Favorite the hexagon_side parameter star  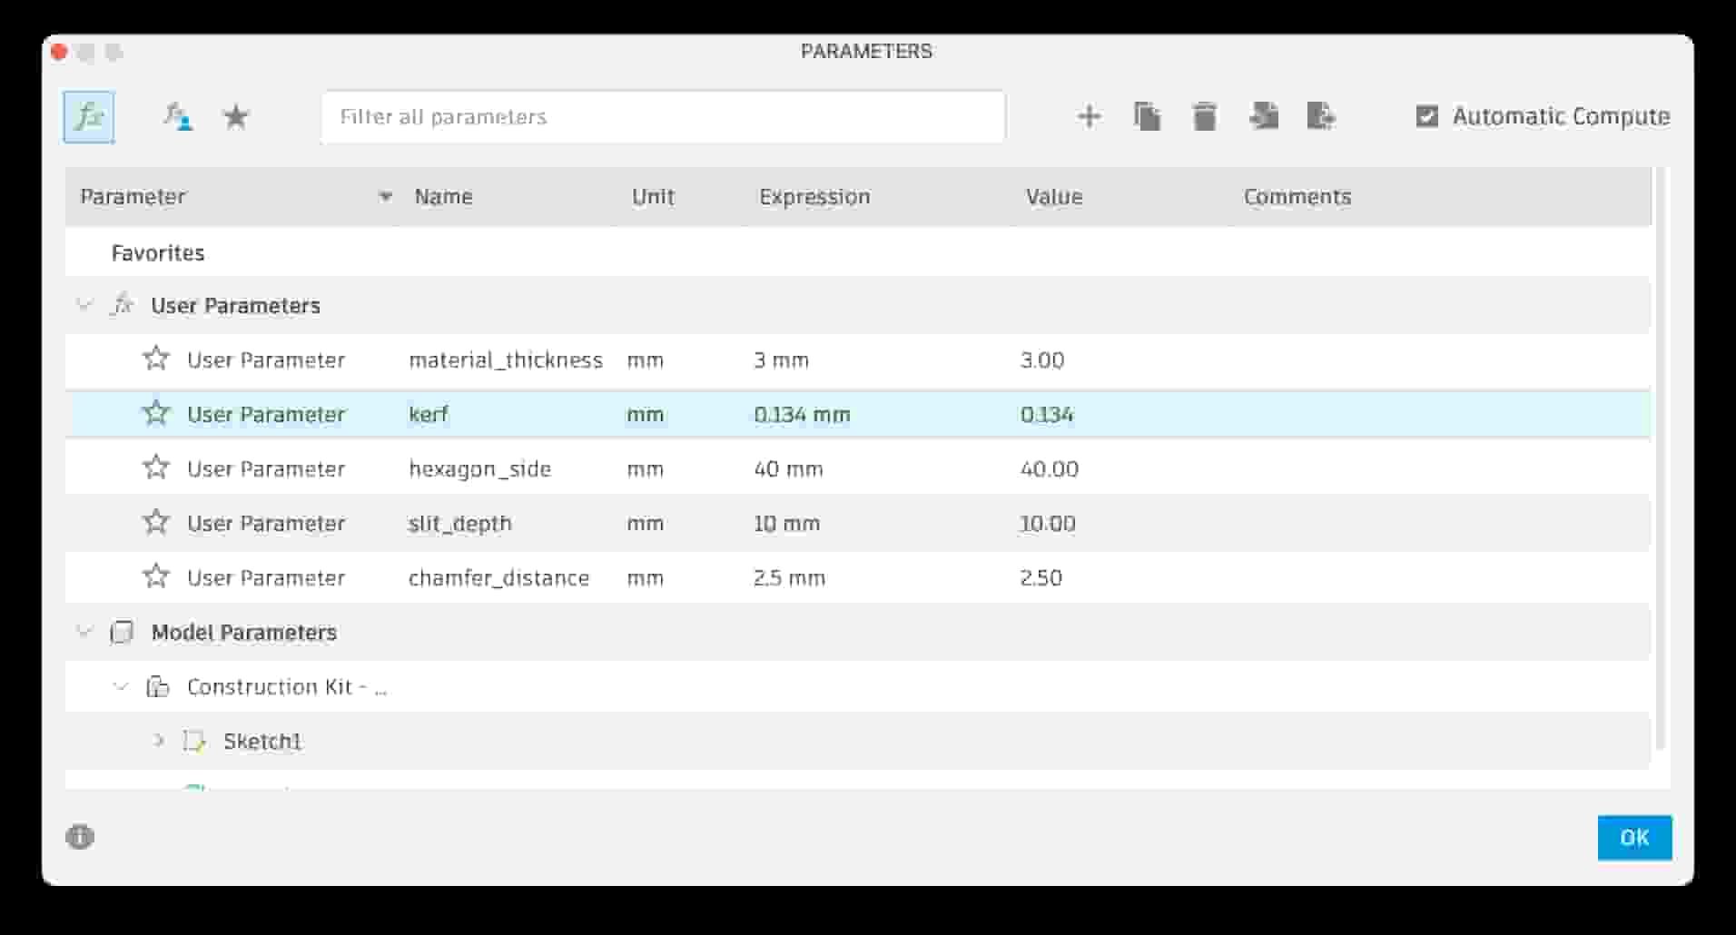[x=156, y=467]
